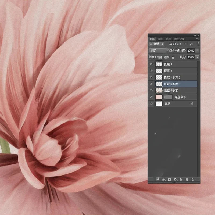215x215 pixels.
Task: Delete layer with the trash icon
Action: click(193, 180)
